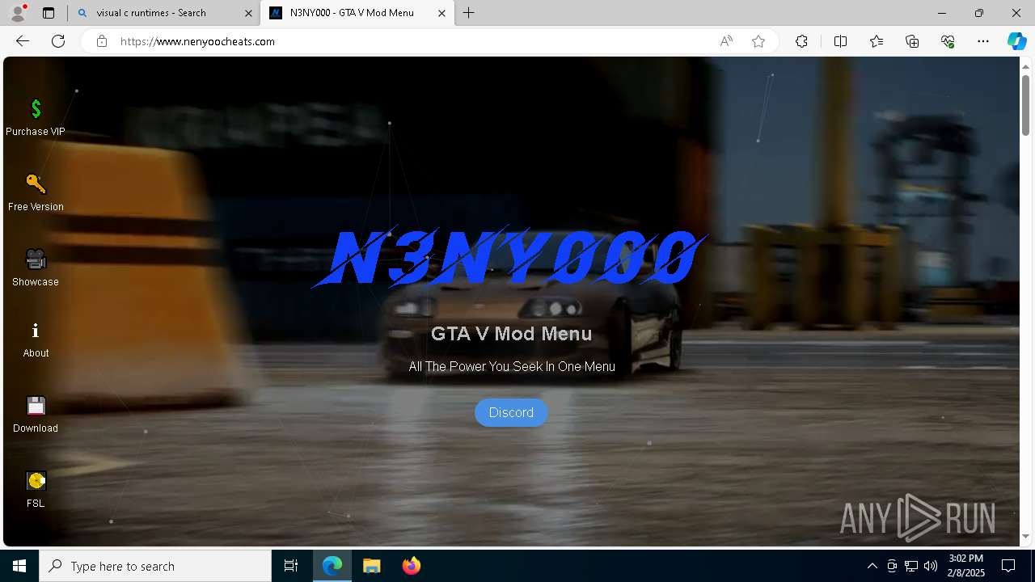This screenshot has height=582, width=1035.
Task: Go back to previous page
Action: pyautogui.click(x=23, y=41)
